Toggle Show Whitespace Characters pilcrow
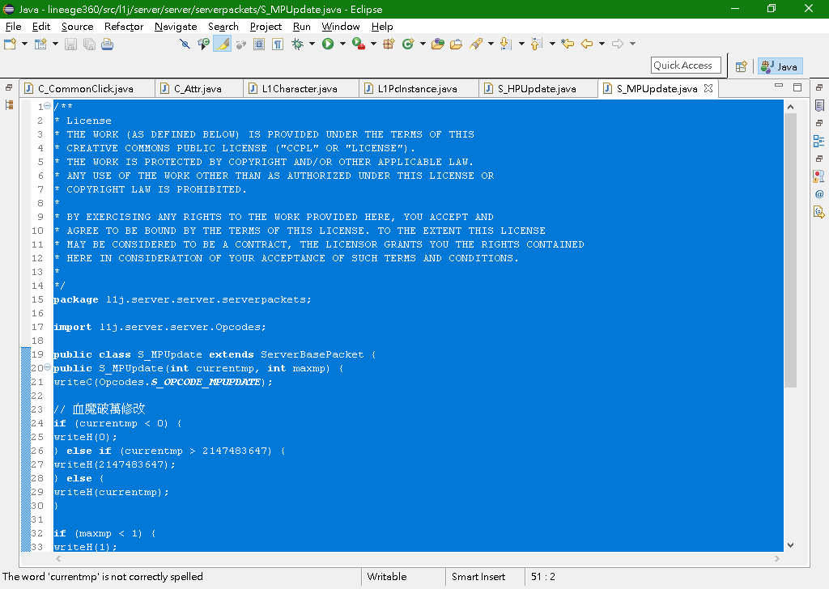 278,44
